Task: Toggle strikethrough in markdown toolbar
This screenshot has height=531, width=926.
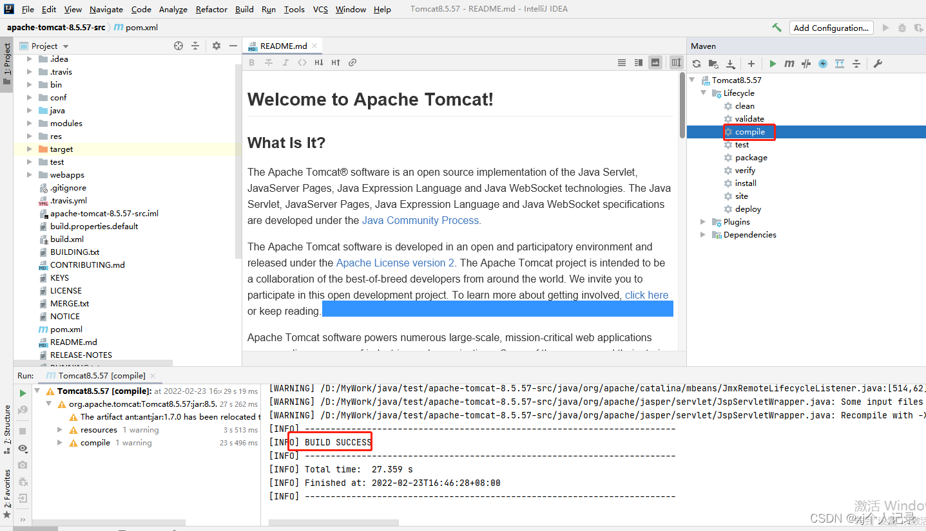Action: [269, 62]
